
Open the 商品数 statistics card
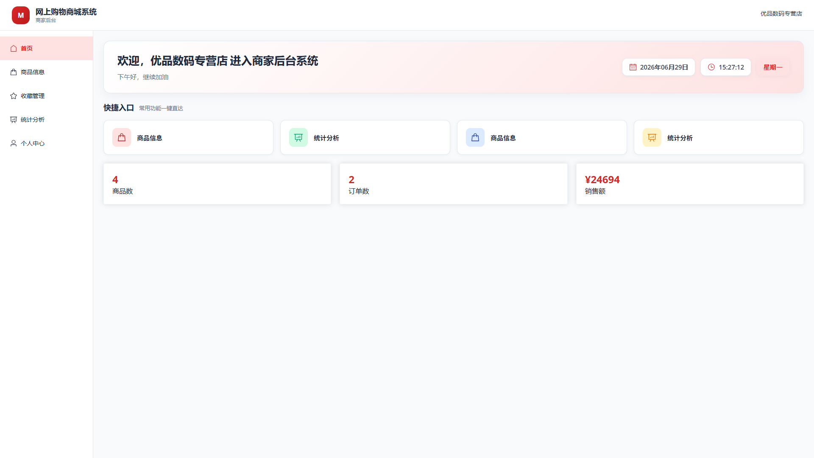point(217,184)
